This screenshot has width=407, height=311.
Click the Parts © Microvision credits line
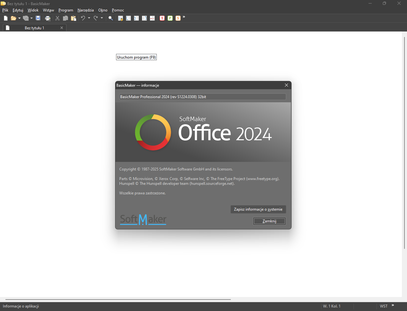(x=199, y=179)
